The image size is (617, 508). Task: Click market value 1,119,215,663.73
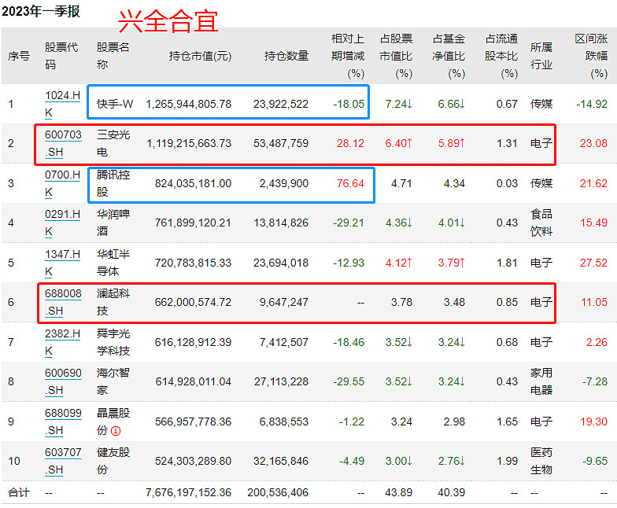(189, 143)
